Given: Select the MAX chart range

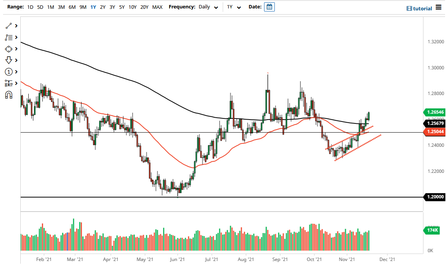Looking at the screenshot, I should tap(157, 7).
